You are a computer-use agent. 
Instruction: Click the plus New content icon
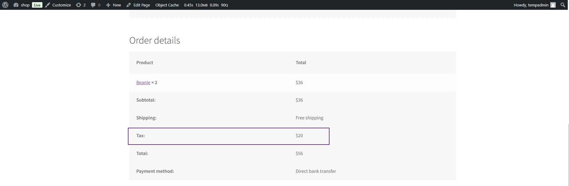tap(108, 5)
